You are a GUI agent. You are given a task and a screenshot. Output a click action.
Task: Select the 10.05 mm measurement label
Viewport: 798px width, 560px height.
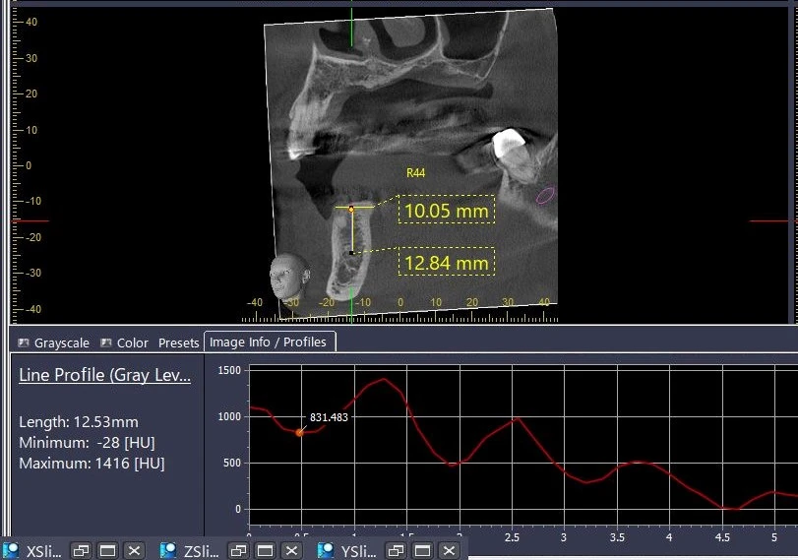click(446, 210)
